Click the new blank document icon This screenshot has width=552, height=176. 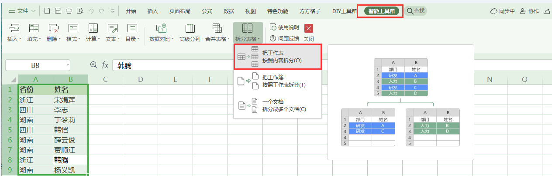pos(47,11)
